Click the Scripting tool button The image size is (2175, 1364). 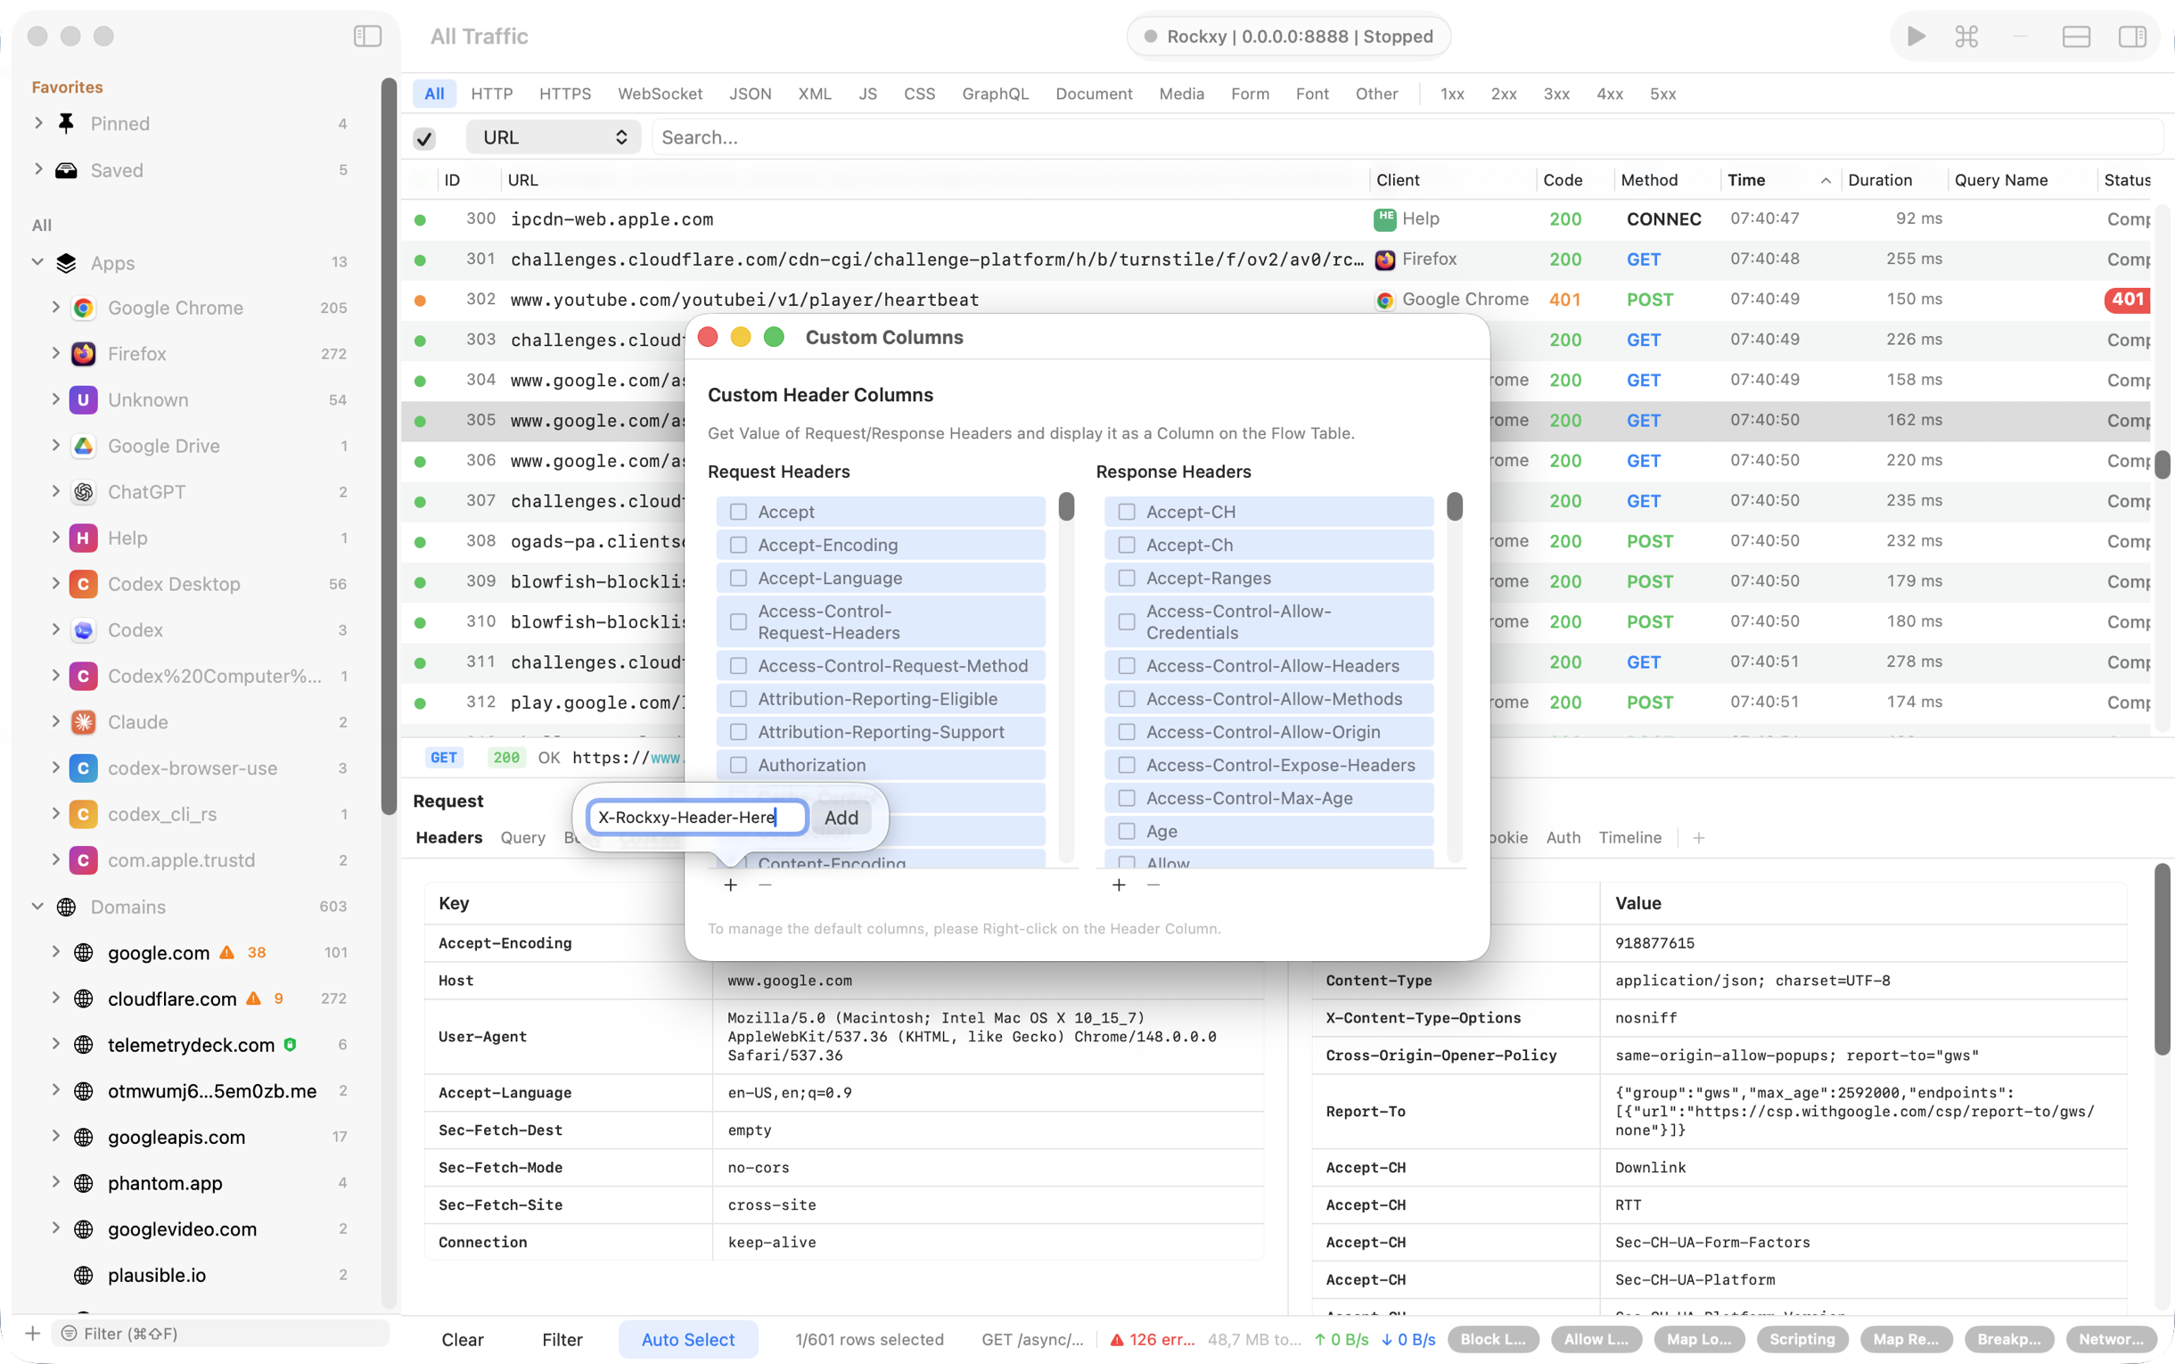[1802, 1340]
